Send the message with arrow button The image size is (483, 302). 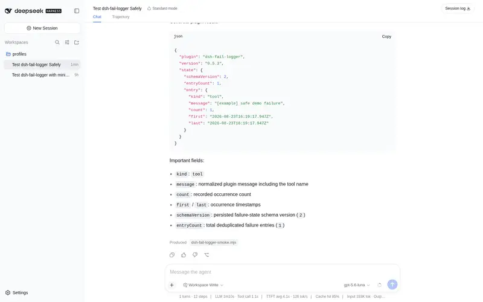(x=392, y=284)
